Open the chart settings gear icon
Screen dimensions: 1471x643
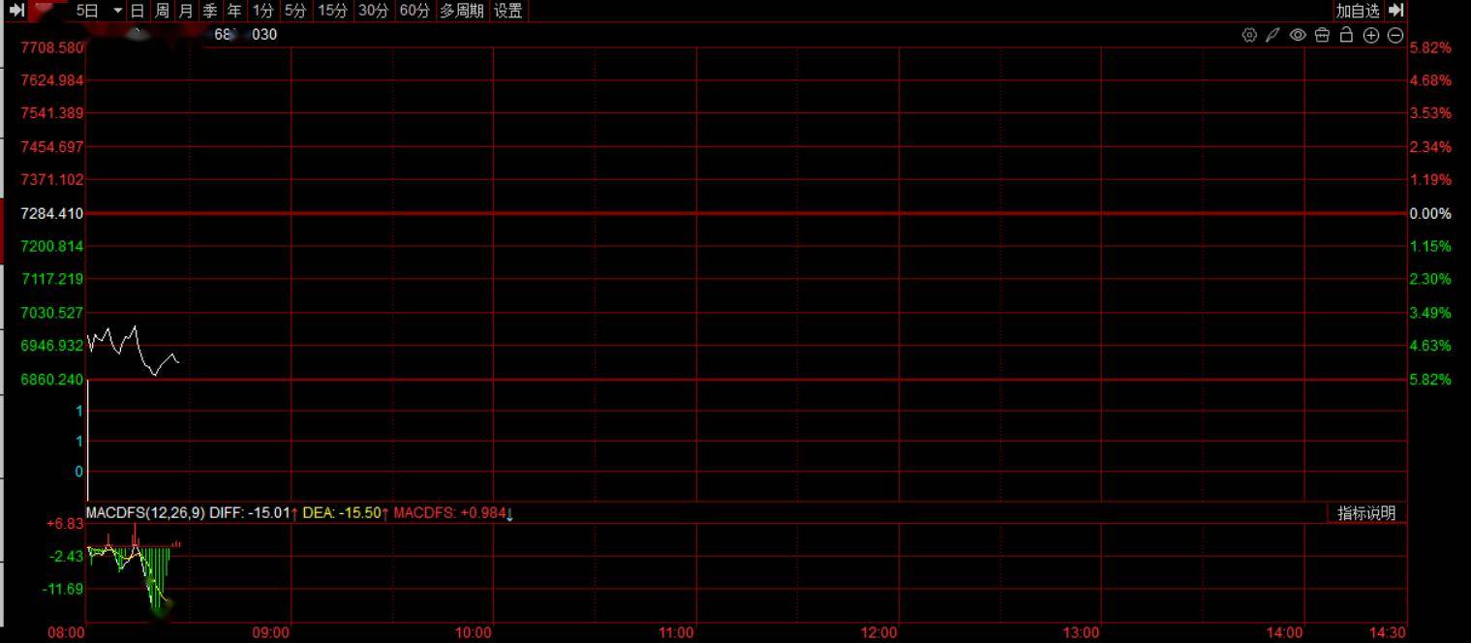(1249, 35)
